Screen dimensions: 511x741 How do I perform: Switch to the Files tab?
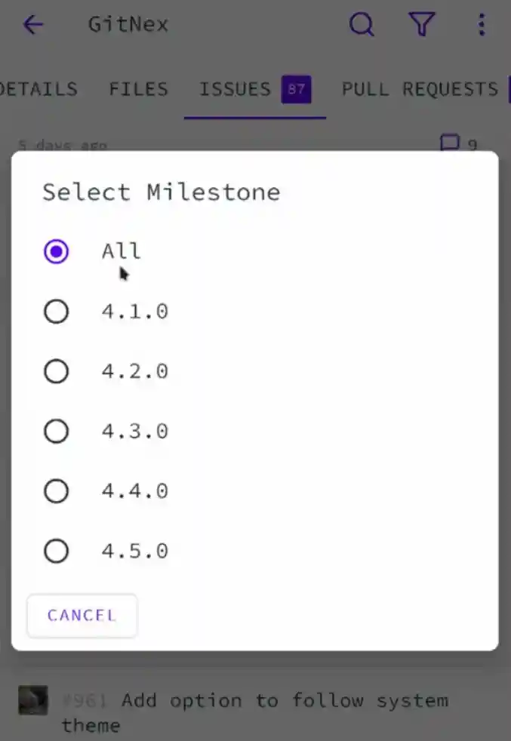[139, 90]
